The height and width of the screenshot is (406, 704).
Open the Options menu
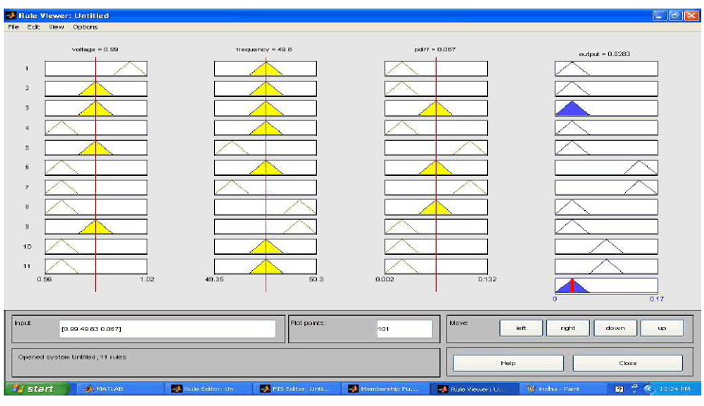click(x=85, y=27)
